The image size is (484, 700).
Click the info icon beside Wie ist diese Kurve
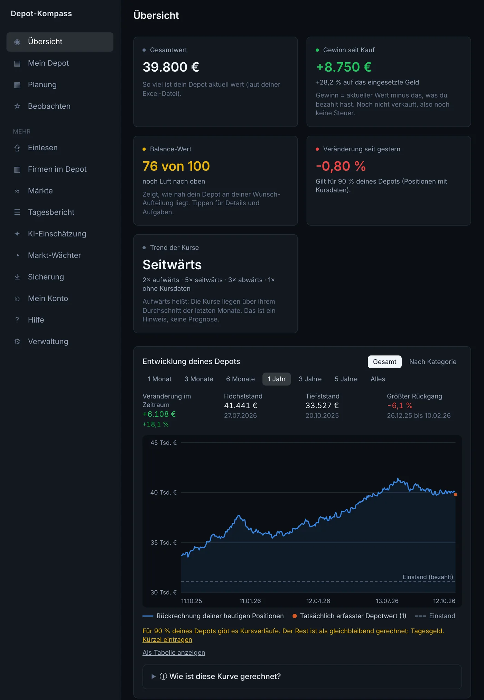(x=163, y=676)
